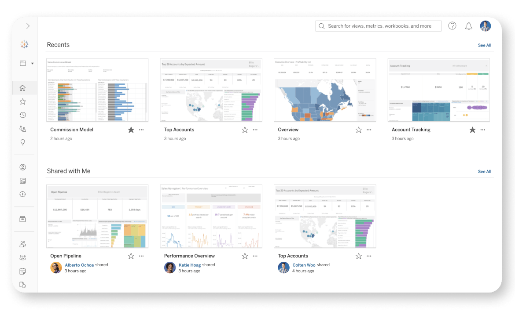Expand the collapsed sidebar navigation chevron

pos(28,26)
